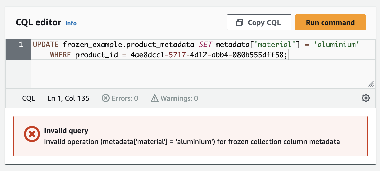Click the CQL editor panel title
Viewport: 380px width, 171px height.
38,23
